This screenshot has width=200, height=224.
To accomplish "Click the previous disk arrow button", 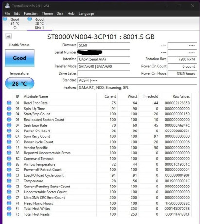I will (x=8, y=37).
